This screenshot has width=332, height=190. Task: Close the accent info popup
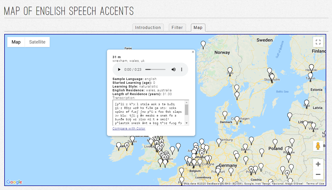click(x=193, y=52)
